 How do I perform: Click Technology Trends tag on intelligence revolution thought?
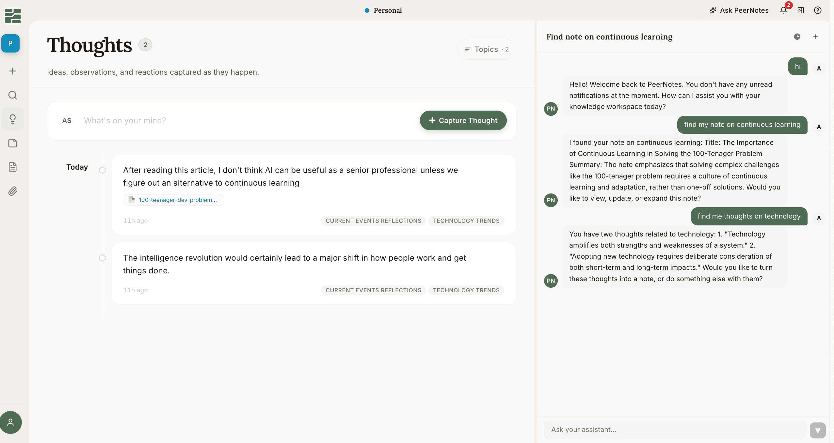pyautogui.click(x=466, y=290)
